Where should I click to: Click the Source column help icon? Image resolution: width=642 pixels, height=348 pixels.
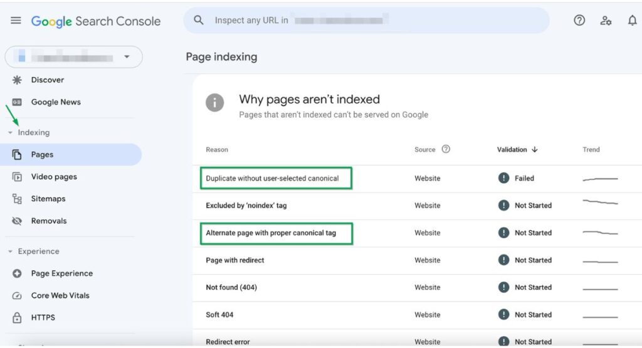tap(446, 149)
